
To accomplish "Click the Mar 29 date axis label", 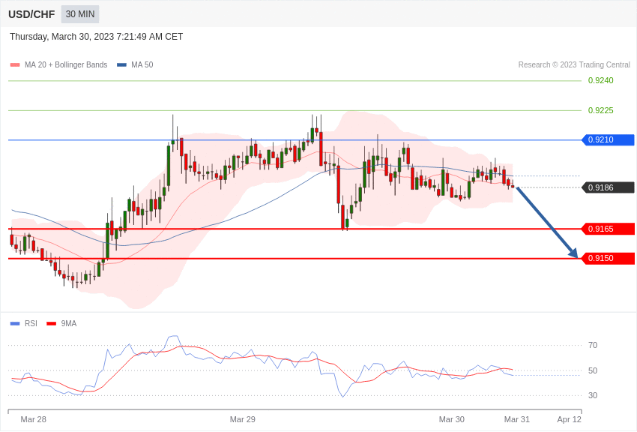I will 243,419.
